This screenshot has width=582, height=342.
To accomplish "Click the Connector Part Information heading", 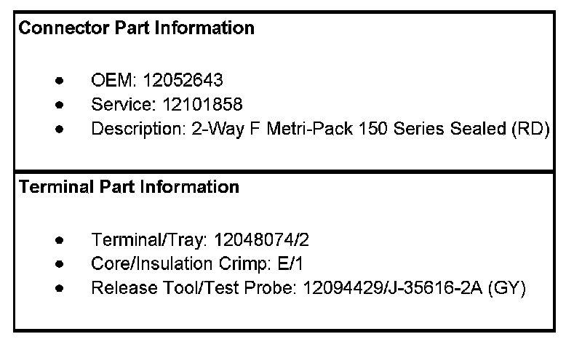I will pos(136,28).
